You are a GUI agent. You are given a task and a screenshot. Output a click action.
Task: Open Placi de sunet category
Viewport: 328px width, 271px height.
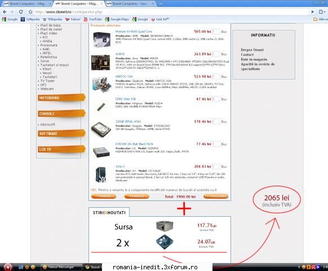pos(51,29)
